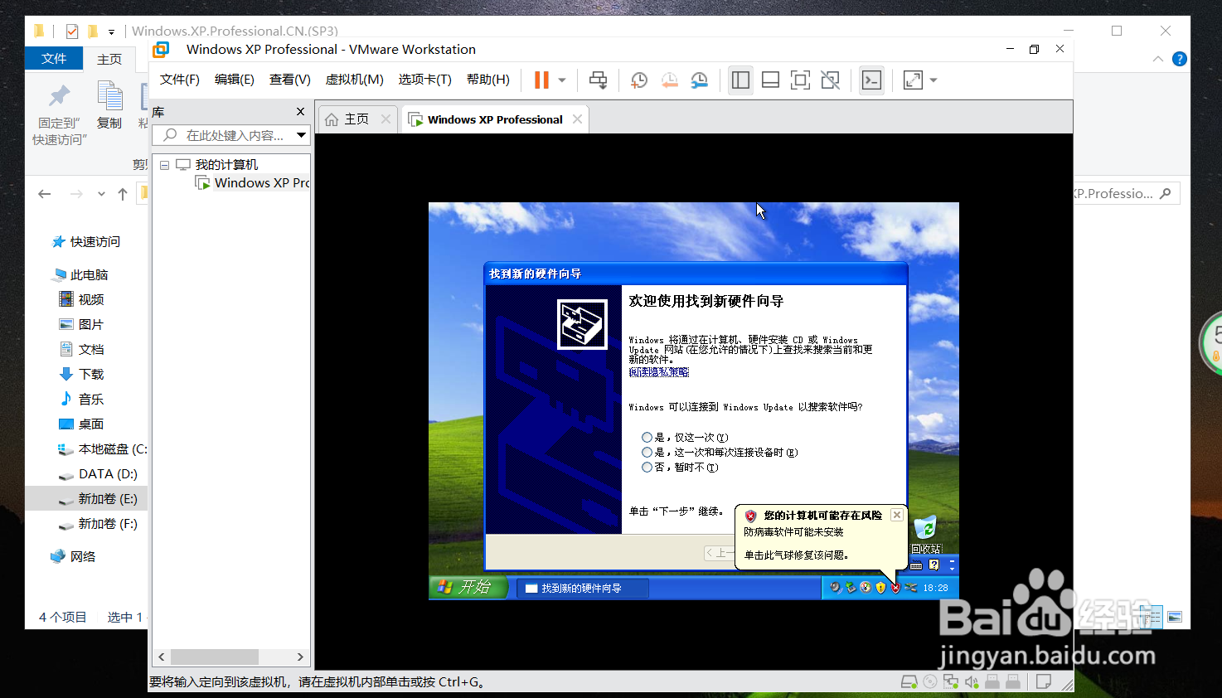
Task: Select 'Windows XP Pro' in library tree
Action: click(253, 183)
